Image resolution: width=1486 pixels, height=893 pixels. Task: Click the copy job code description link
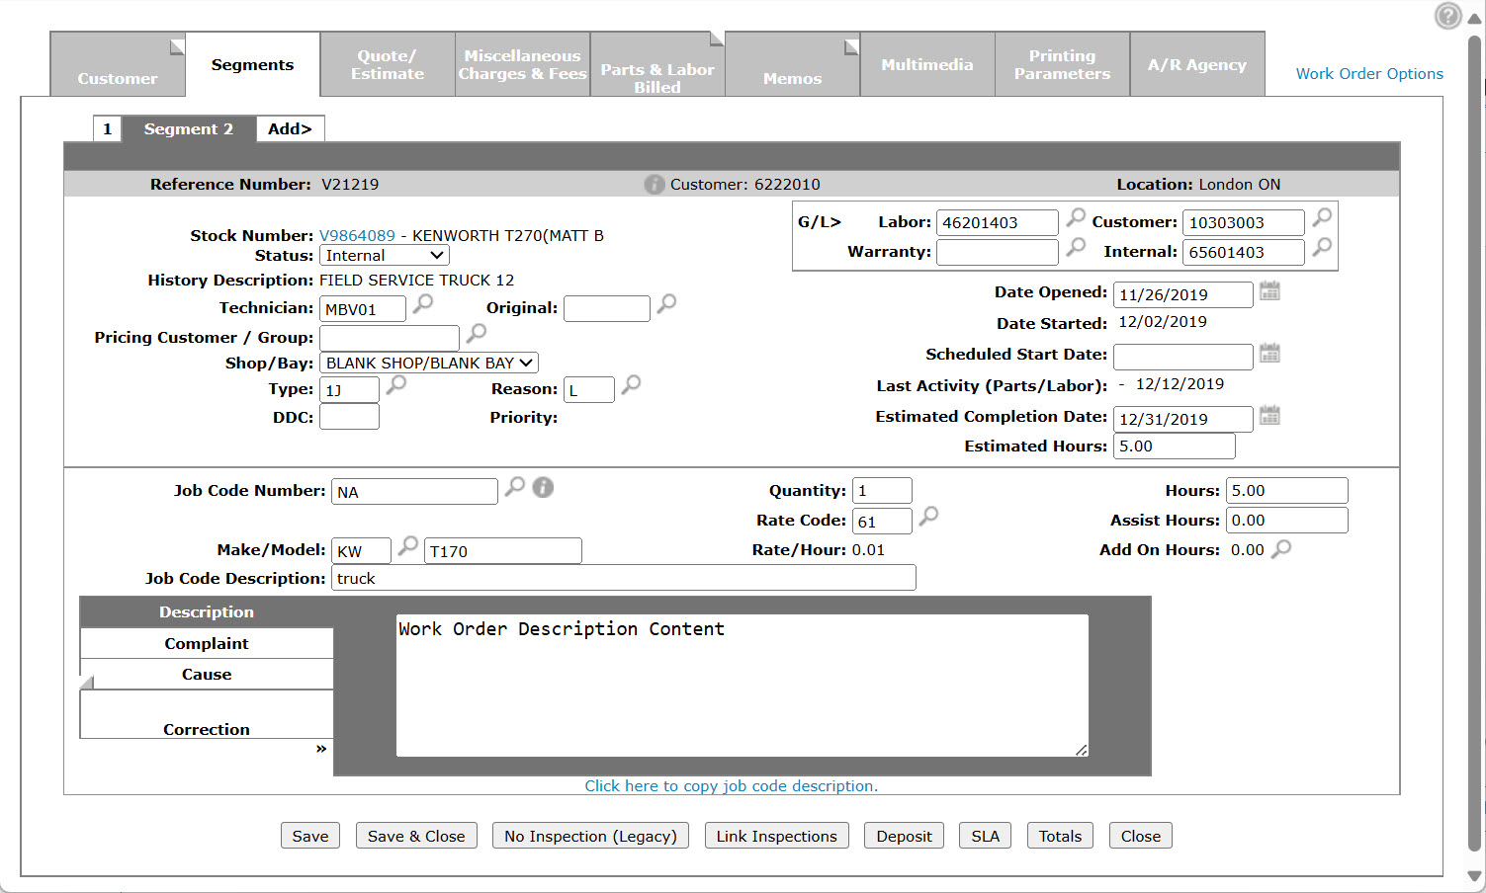coord(731,786)
